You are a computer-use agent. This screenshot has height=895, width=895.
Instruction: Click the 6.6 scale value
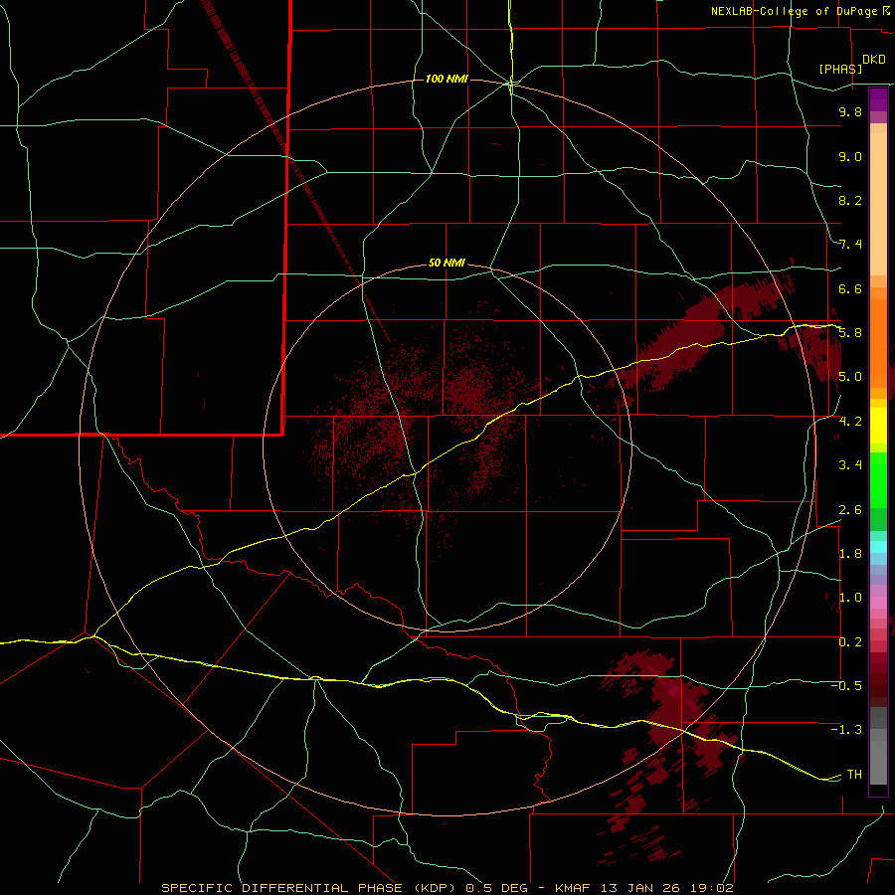850,288
